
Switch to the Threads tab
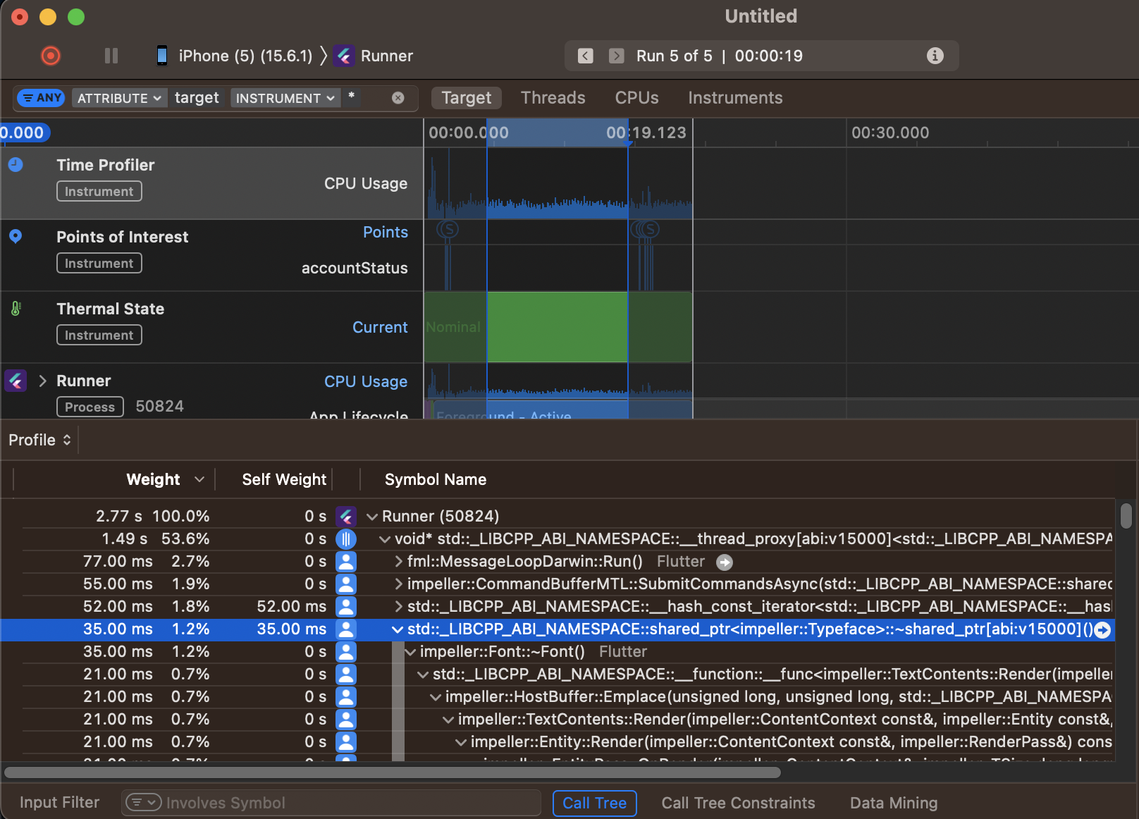point(553,98)
